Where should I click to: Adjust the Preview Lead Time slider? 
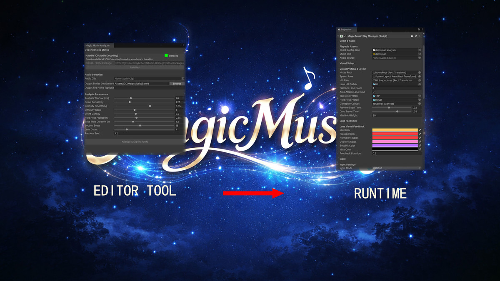(x=391, y=107)
